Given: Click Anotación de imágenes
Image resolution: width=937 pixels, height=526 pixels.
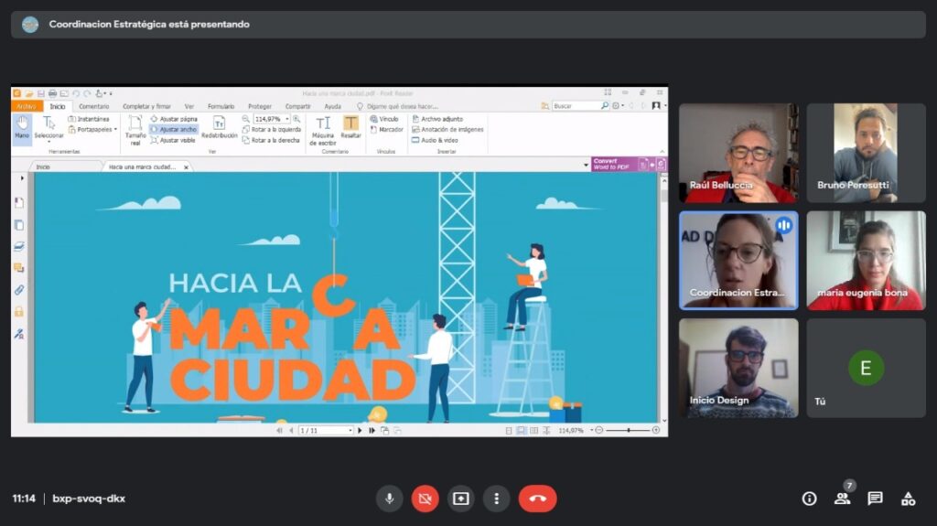Looking at the screenshot, I should pos(447,129).
